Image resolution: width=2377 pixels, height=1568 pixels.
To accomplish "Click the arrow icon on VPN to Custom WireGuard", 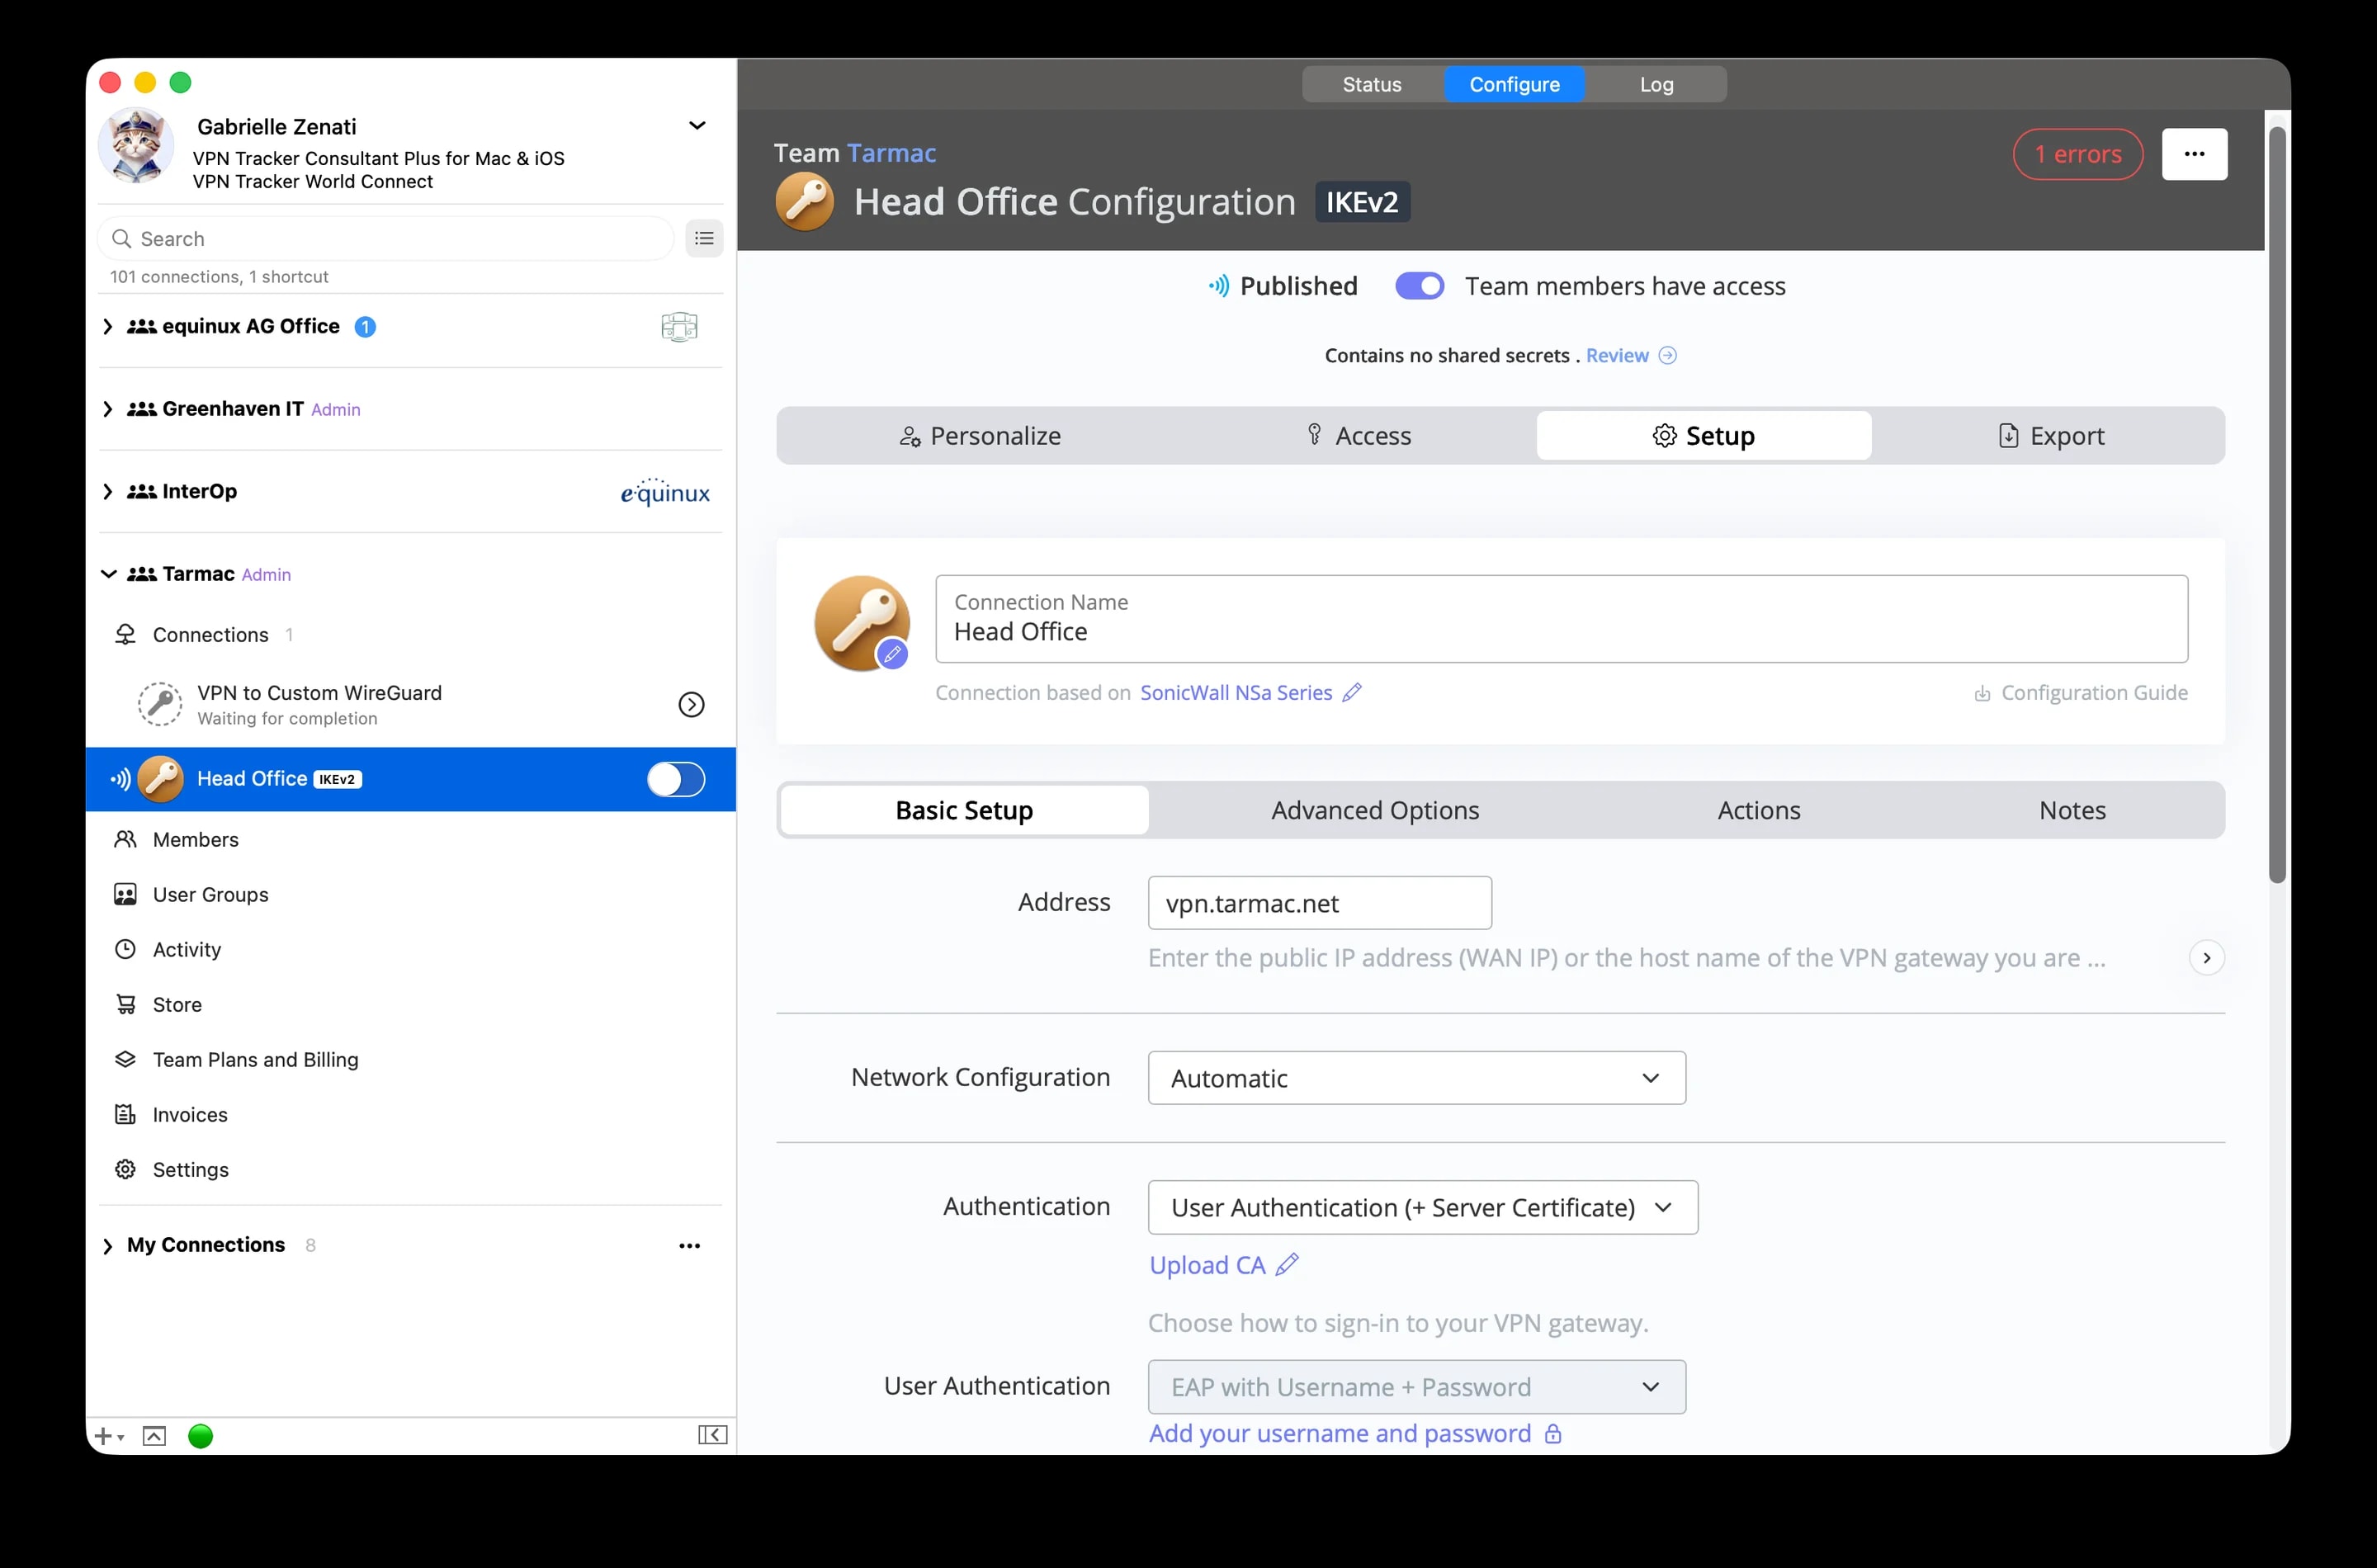I will [x=691, y=705].
